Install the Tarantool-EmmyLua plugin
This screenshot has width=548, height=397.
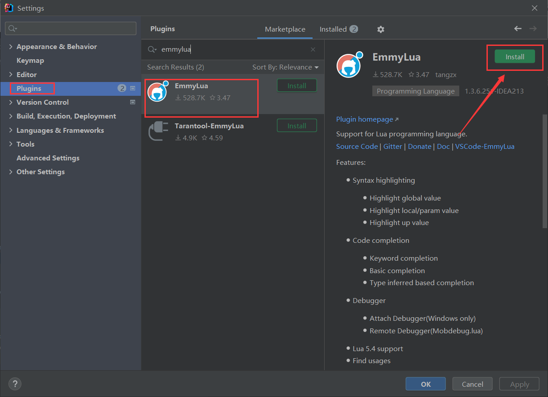(297, 126)
